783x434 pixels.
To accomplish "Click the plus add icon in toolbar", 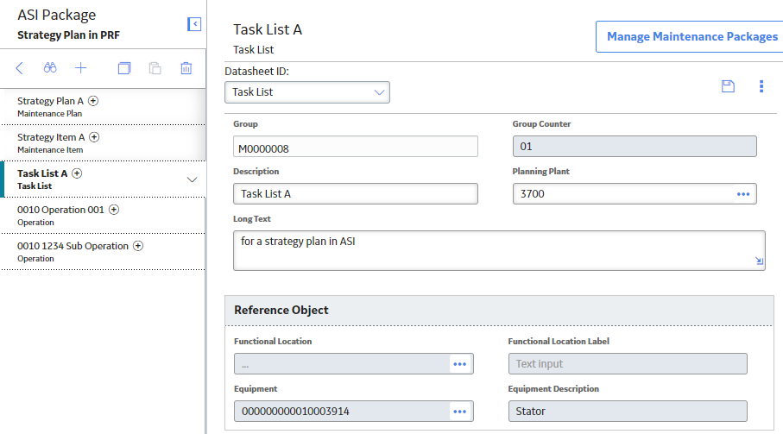I will [81, 68].
